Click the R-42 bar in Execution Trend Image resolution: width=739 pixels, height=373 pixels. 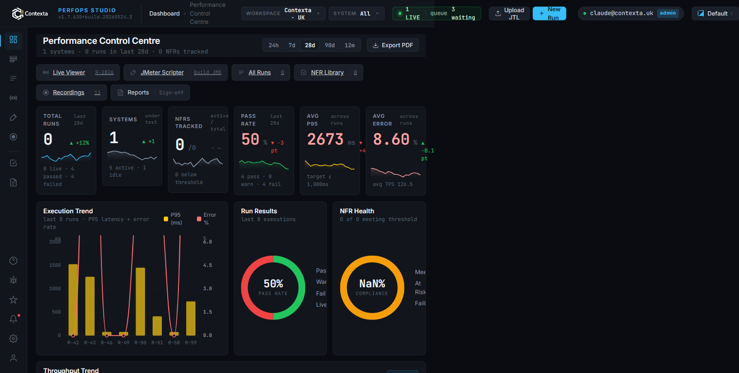pos(73,300)
